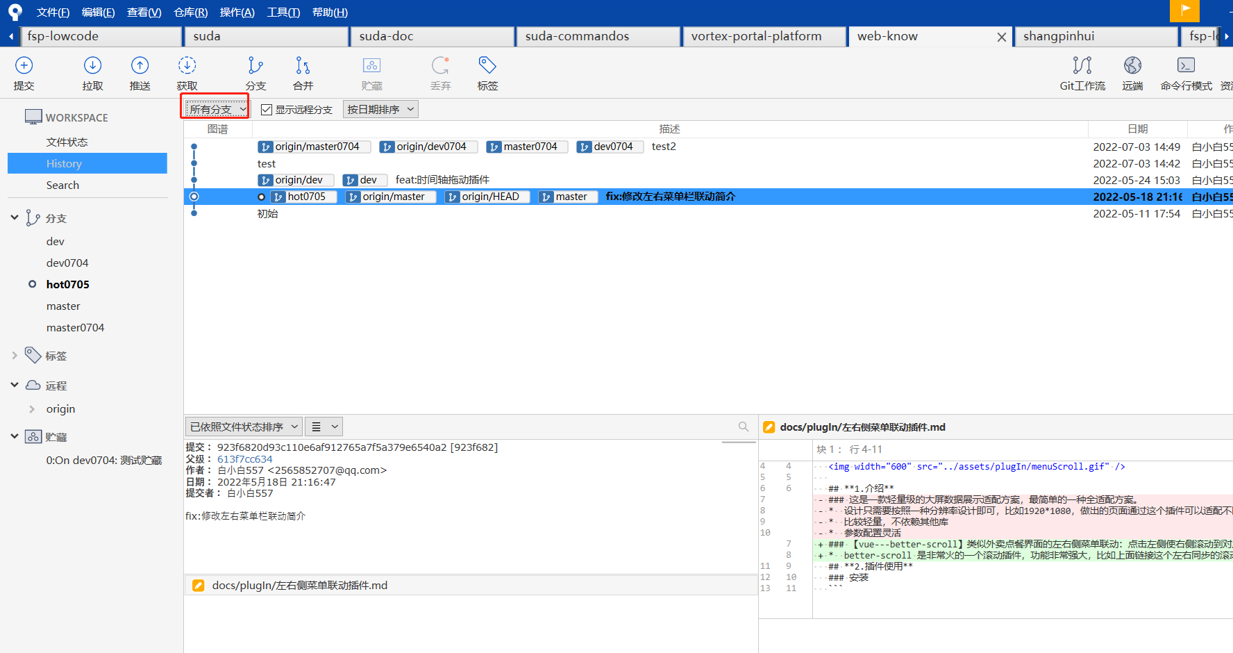1233x653 pixels.
Task: Click the 贮藏 (Stash) toolbar icon
Action: (371, 65)
